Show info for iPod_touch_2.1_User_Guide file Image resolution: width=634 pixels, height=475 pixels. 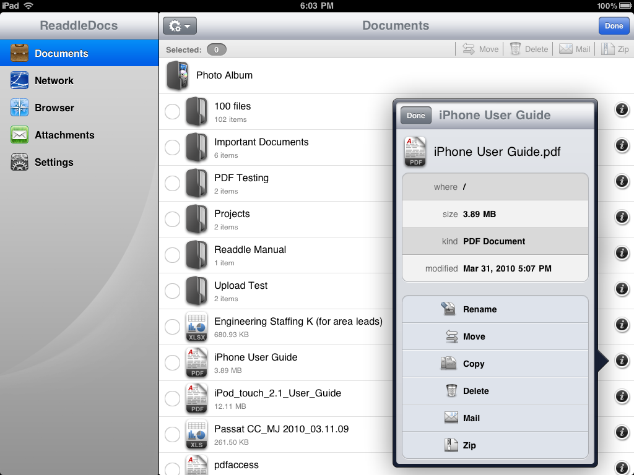click(622, 396)
